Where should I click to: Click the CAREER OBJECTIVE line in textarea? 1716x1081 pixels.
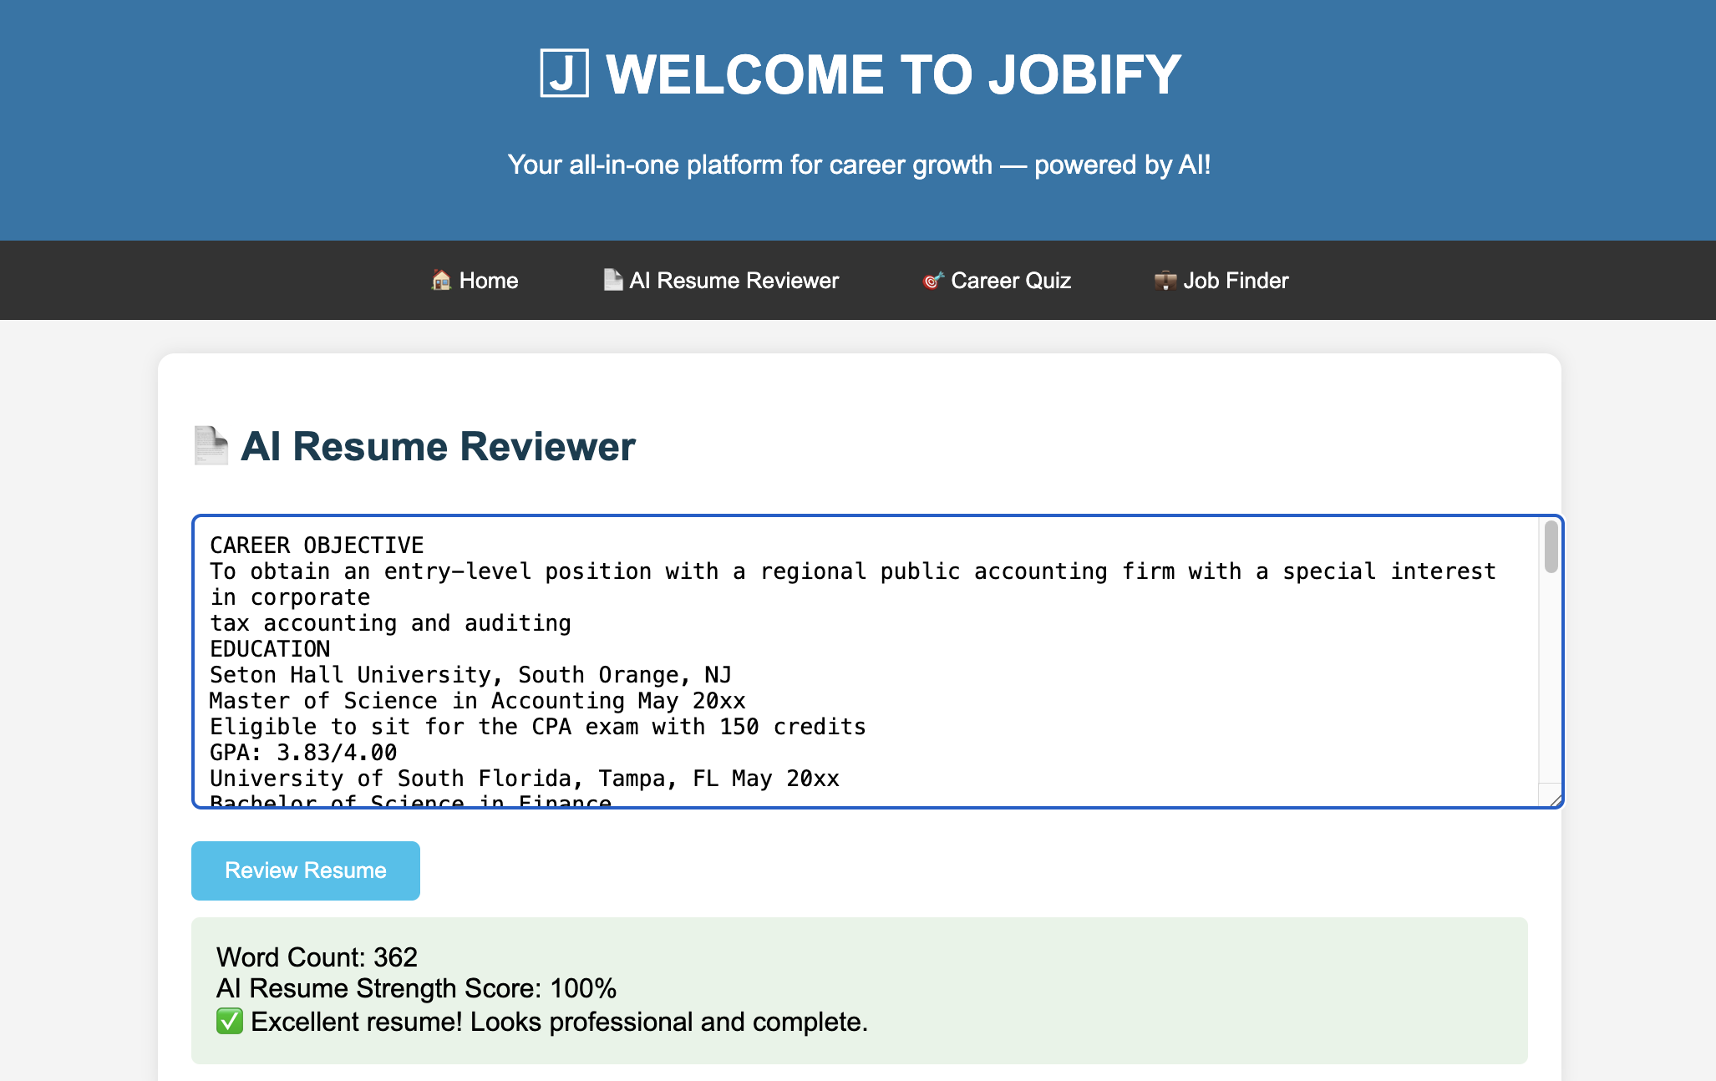pos(317,546)
